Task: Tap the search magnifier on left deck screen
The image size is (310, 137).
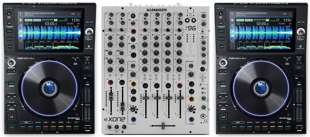Action: 21,41
